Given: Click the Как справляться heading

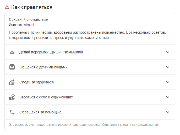Looking at the screenshot, I should point(32,7).
